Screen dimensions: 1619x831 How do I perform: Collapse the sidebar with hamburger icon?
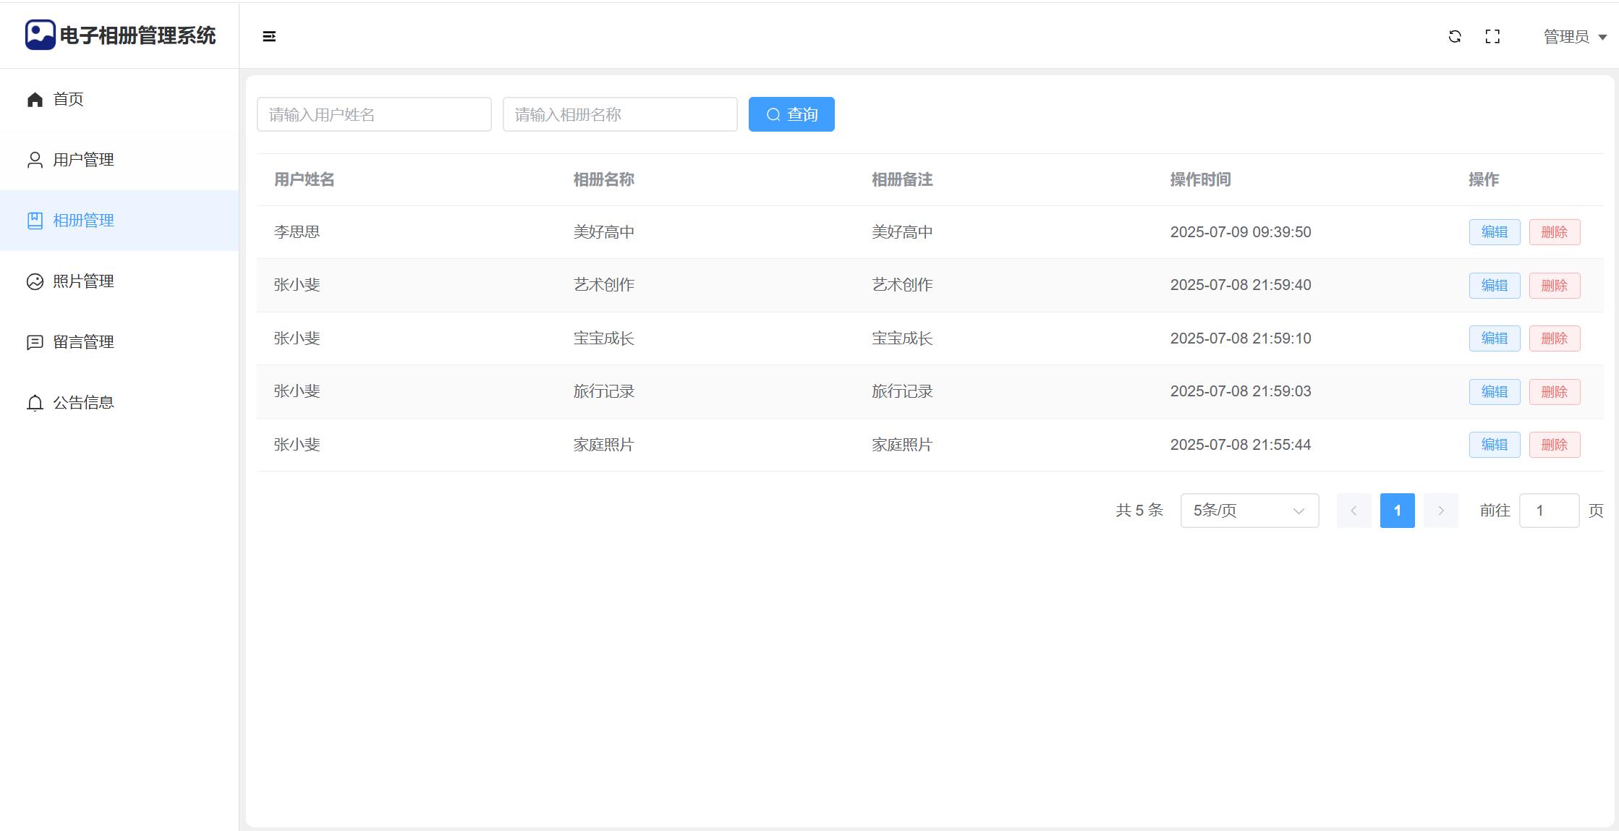point(269,37)
